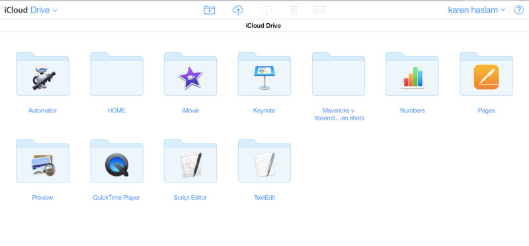Screen dimensions: 529x246
Task: Click the iMovie folder name
Action: pos(190,110)
